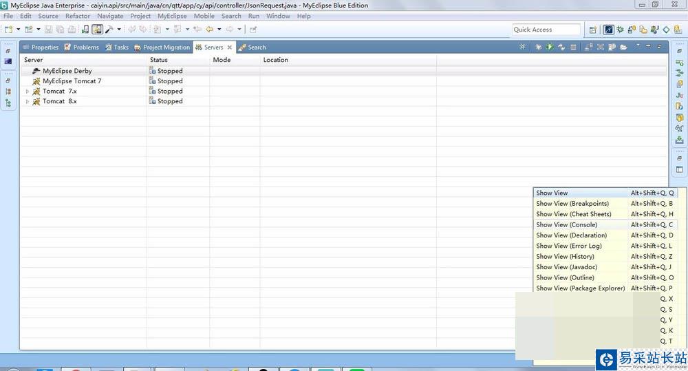Click the Debug server icon
688x371 pixels.
(538, 47)
